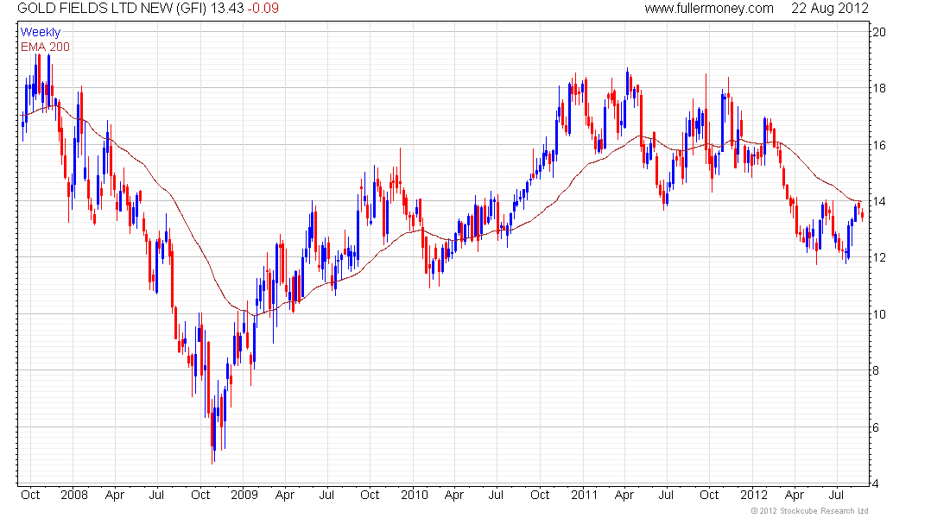Click the 18 price level on right axis

tap(880, 89)
